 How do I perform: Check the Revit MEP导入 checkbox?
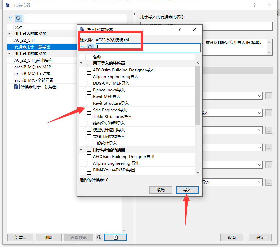click(89, 96)
